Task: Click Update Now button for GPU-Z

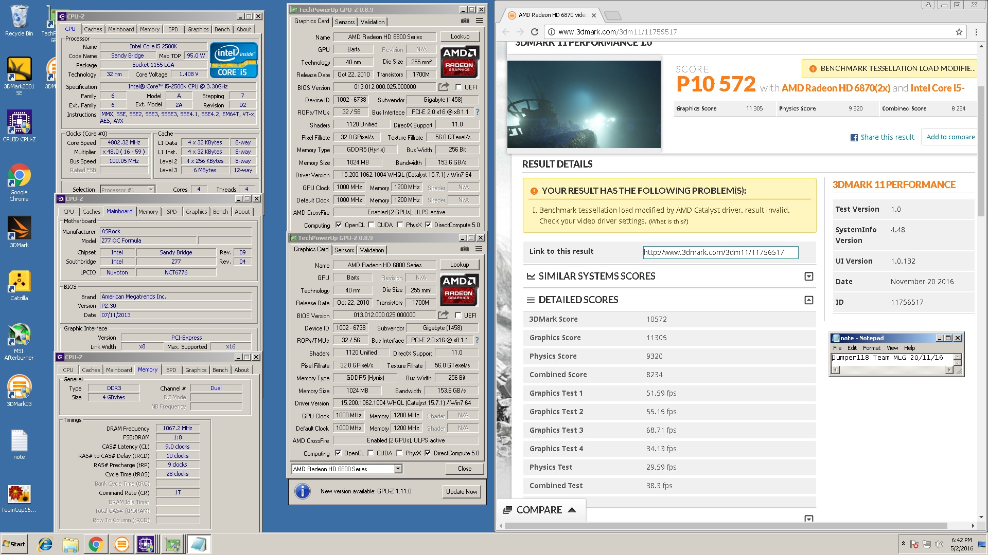Action: coord(462,492)
